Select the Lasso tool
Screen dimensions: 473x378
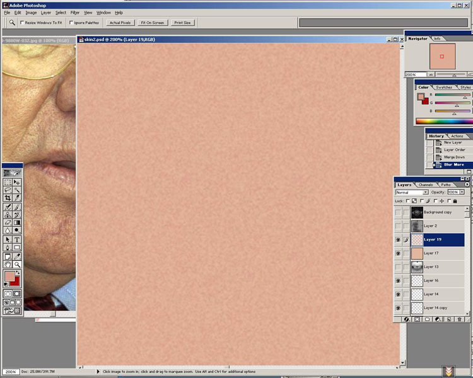8,189
